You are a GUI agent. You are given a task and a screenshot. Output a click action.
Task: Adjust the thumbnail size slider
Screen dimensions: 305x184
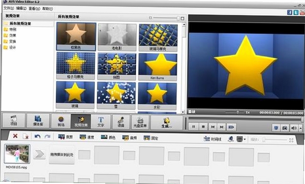[x=166, y=18]
